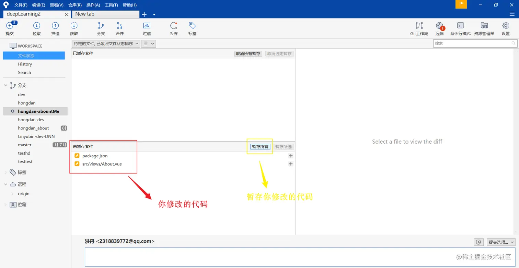Expand the origin remote node
Viewport: 519px width, 268px height.
13,194
